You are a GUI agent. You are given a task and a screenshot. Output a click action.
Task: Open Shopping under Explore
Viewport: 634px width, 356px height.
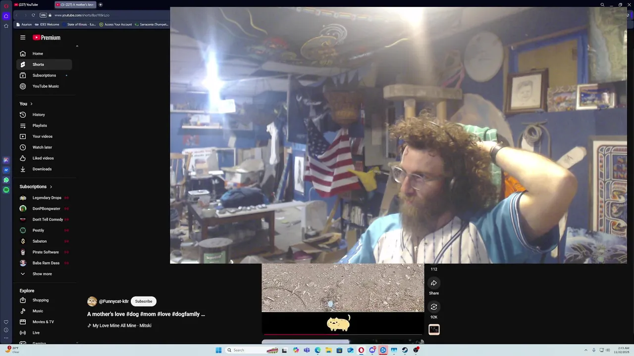(44, 300)
